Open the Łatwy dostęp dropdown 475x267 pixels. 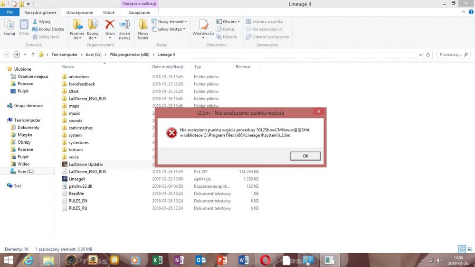pos(168,29)
